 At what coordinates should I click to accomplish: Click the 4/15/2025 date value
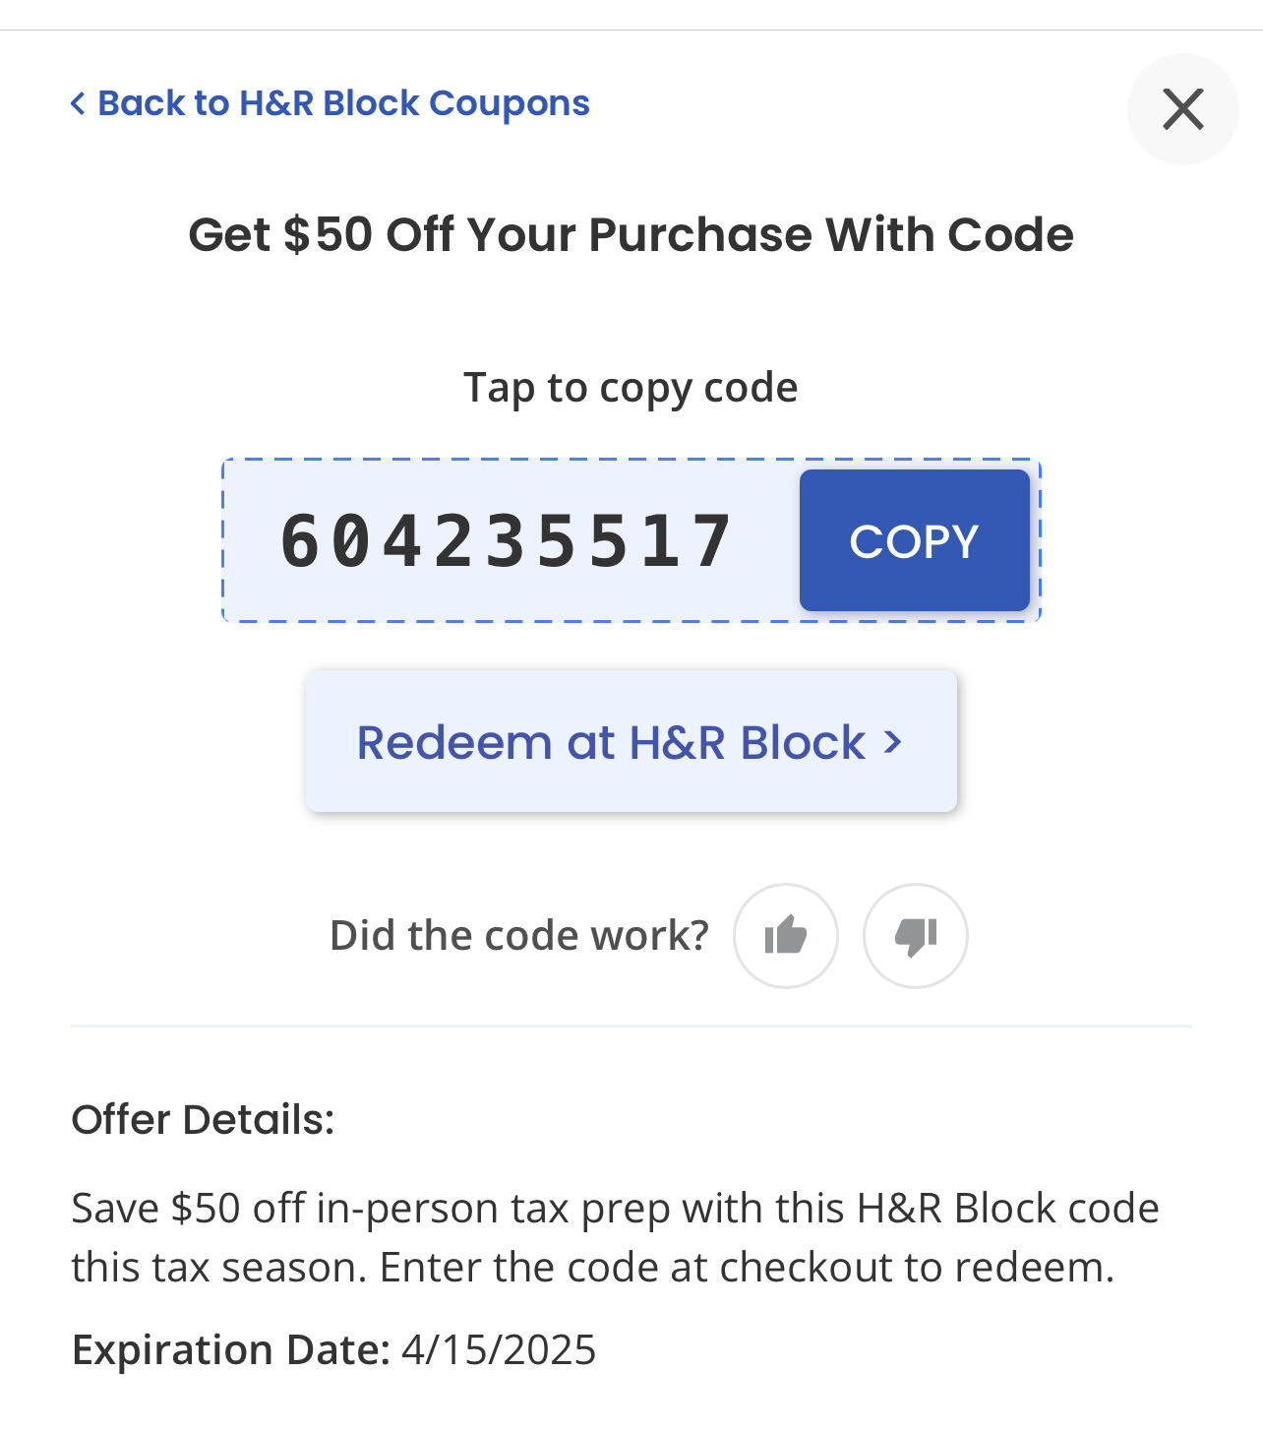click(x=499, y=1350)
